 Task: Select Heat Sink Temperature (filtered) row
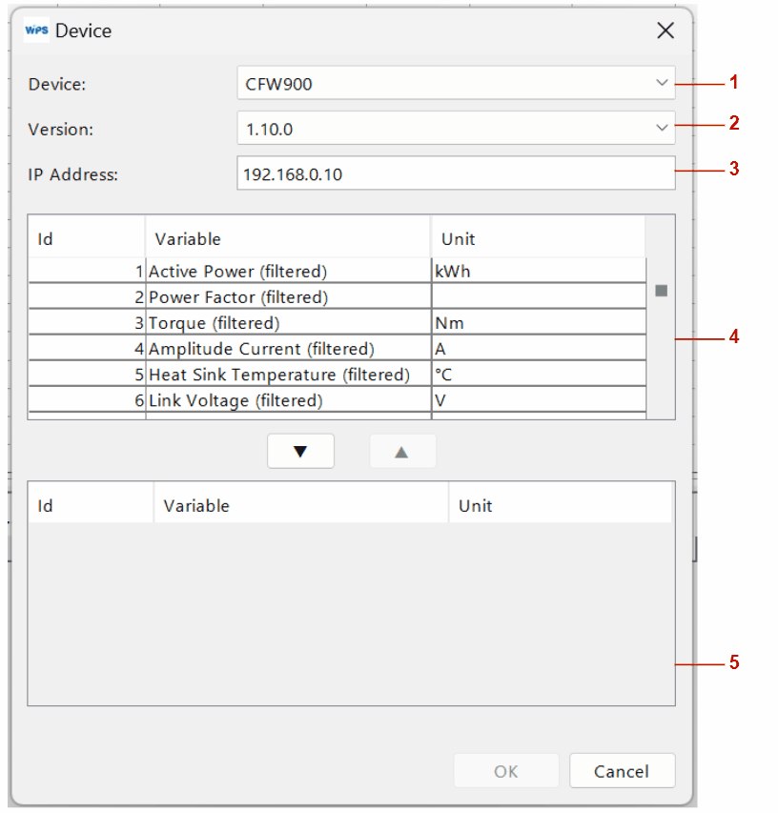(278, 375)
